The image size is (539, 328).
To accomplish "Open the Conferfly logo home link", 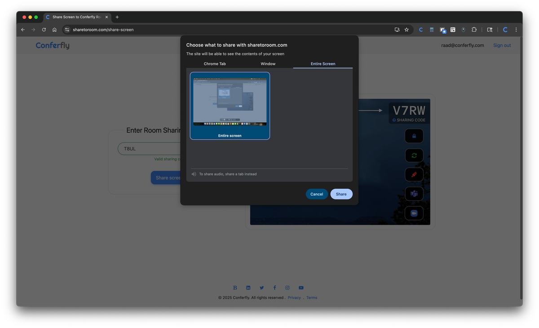I will click(x=53, y=45).
